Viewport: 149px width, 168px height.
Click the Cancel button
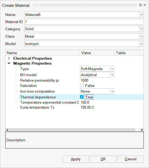point(131,159)
